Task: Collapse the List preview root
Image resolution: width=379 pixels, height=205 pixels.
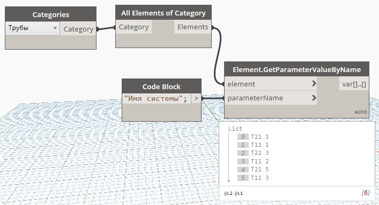Action: point(235,129)
